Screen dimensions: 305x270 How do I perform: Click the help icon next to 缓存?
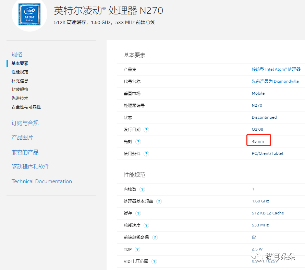138,213
